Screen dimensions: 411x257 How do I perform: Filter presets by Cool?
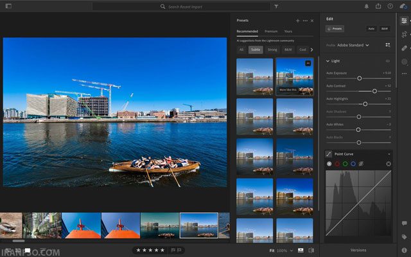pyautogui.click(x=302, y=49)
